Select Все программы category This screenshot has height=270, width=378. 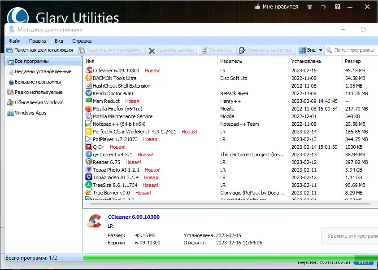click(x=43, y=61)
